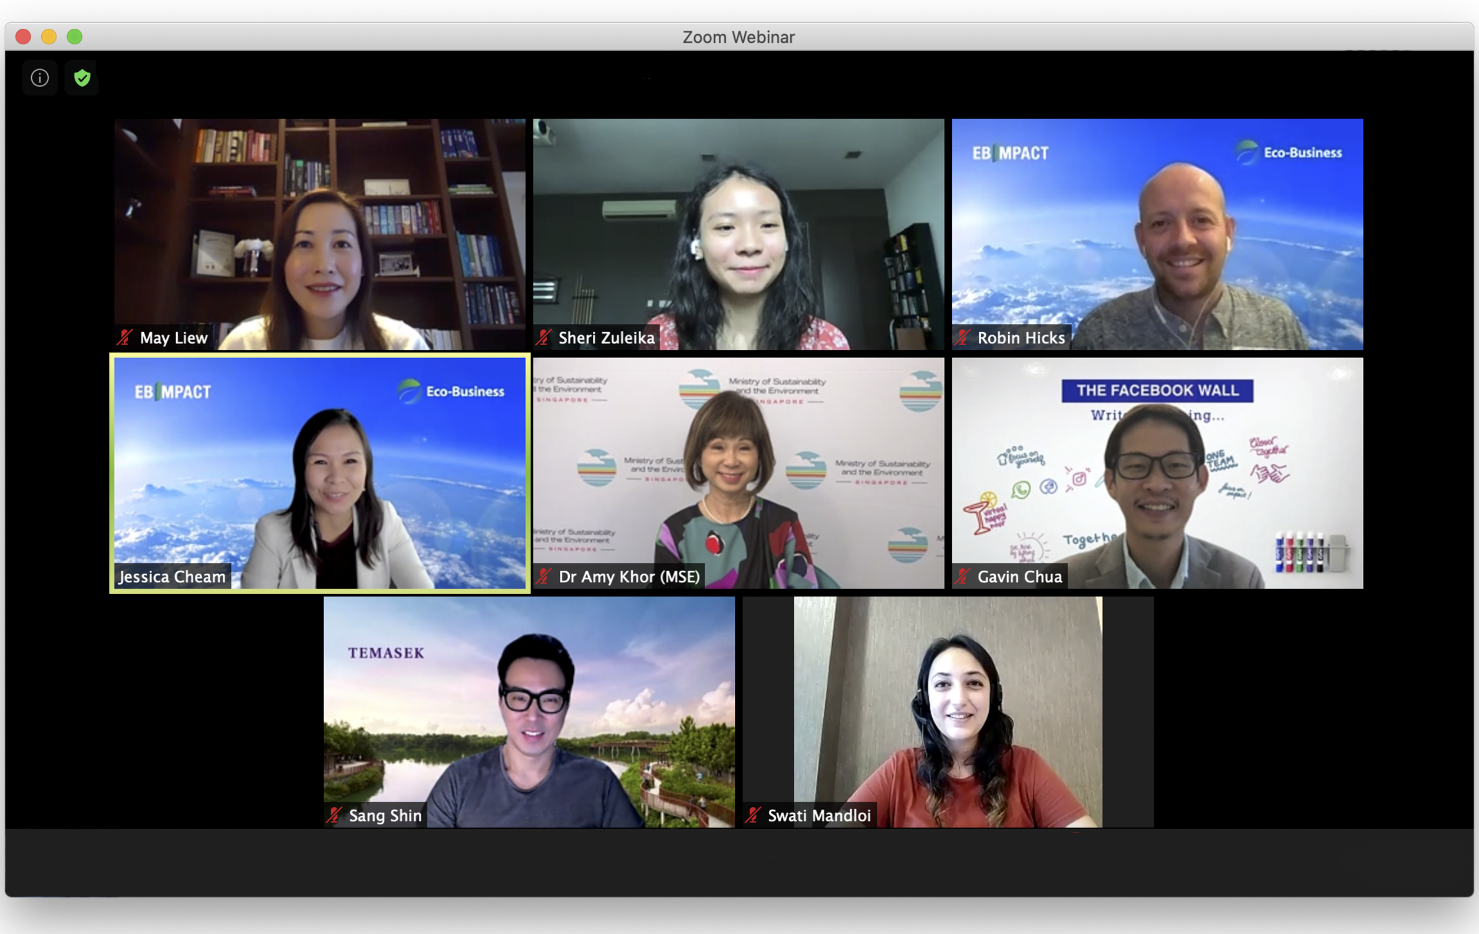
Task: Click the meeting information icon
Action: click(x=40, y=78)
